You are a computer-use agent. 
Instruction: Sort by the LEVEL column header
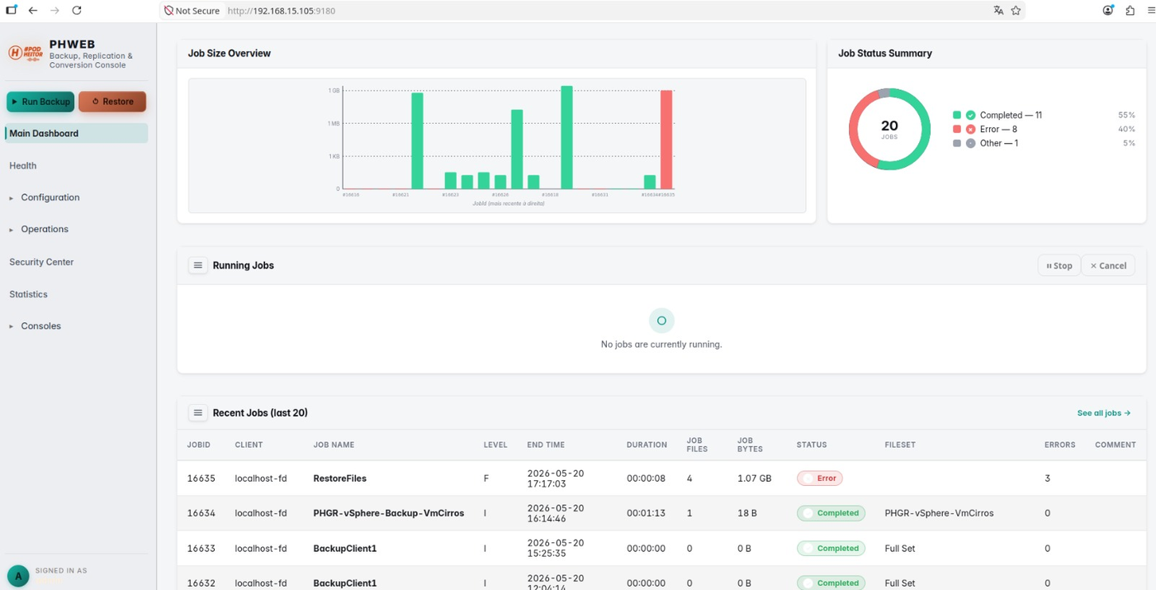click(x=495, y=445)
